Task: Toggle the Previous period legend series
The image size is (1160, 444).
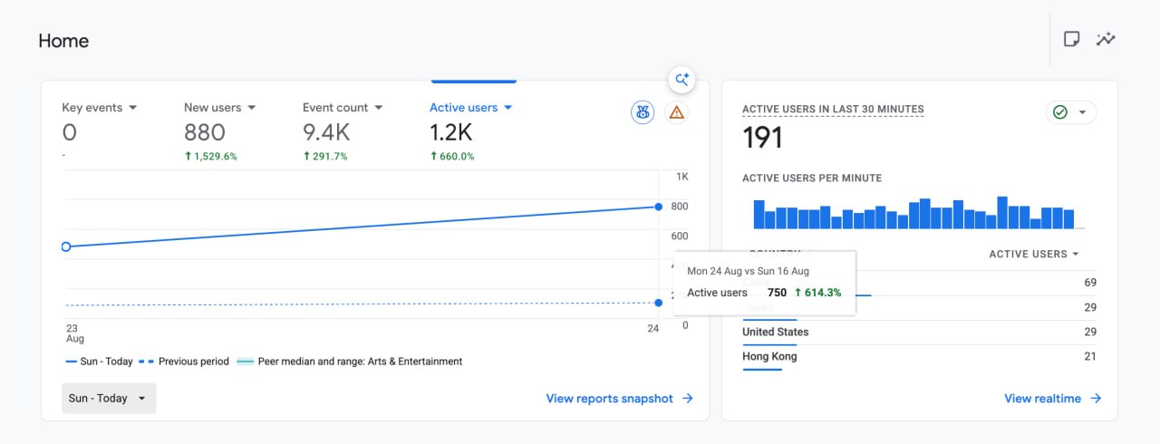Action: 187,362
